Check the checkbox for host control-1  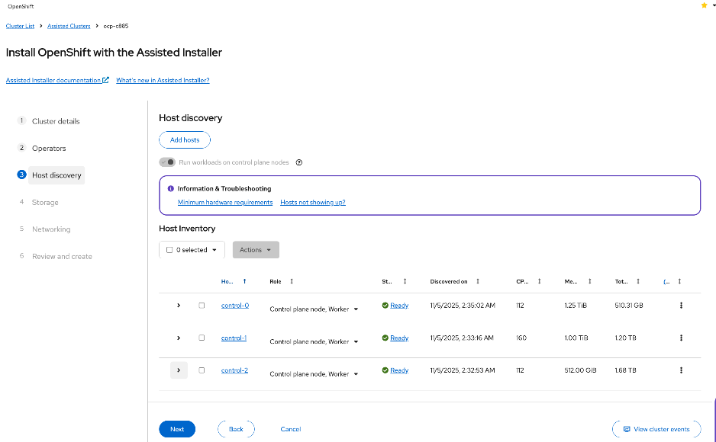(202, 338)
